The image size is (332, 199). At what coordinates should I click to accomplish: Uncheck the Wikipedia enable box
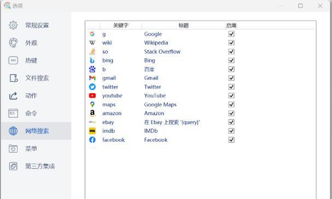click(231, 43)
